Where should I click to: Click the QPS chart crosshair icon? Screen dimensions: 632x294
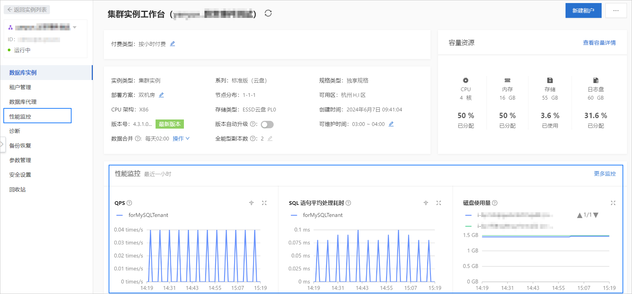click(251, 203)
